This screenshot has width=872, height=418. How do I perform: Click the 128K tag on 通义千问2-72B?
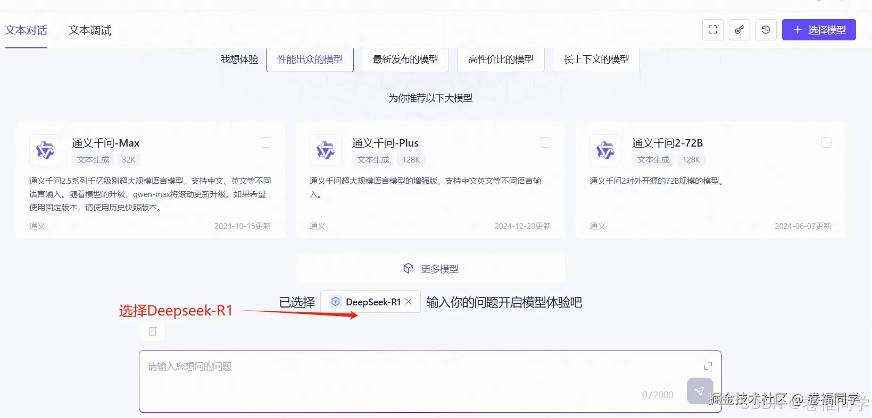(691, 160)
